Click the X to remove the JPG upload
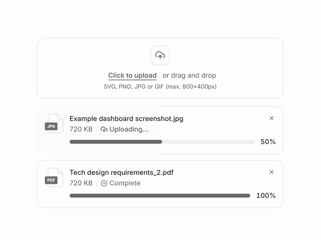The image size is (321, 240). point(272,118)
